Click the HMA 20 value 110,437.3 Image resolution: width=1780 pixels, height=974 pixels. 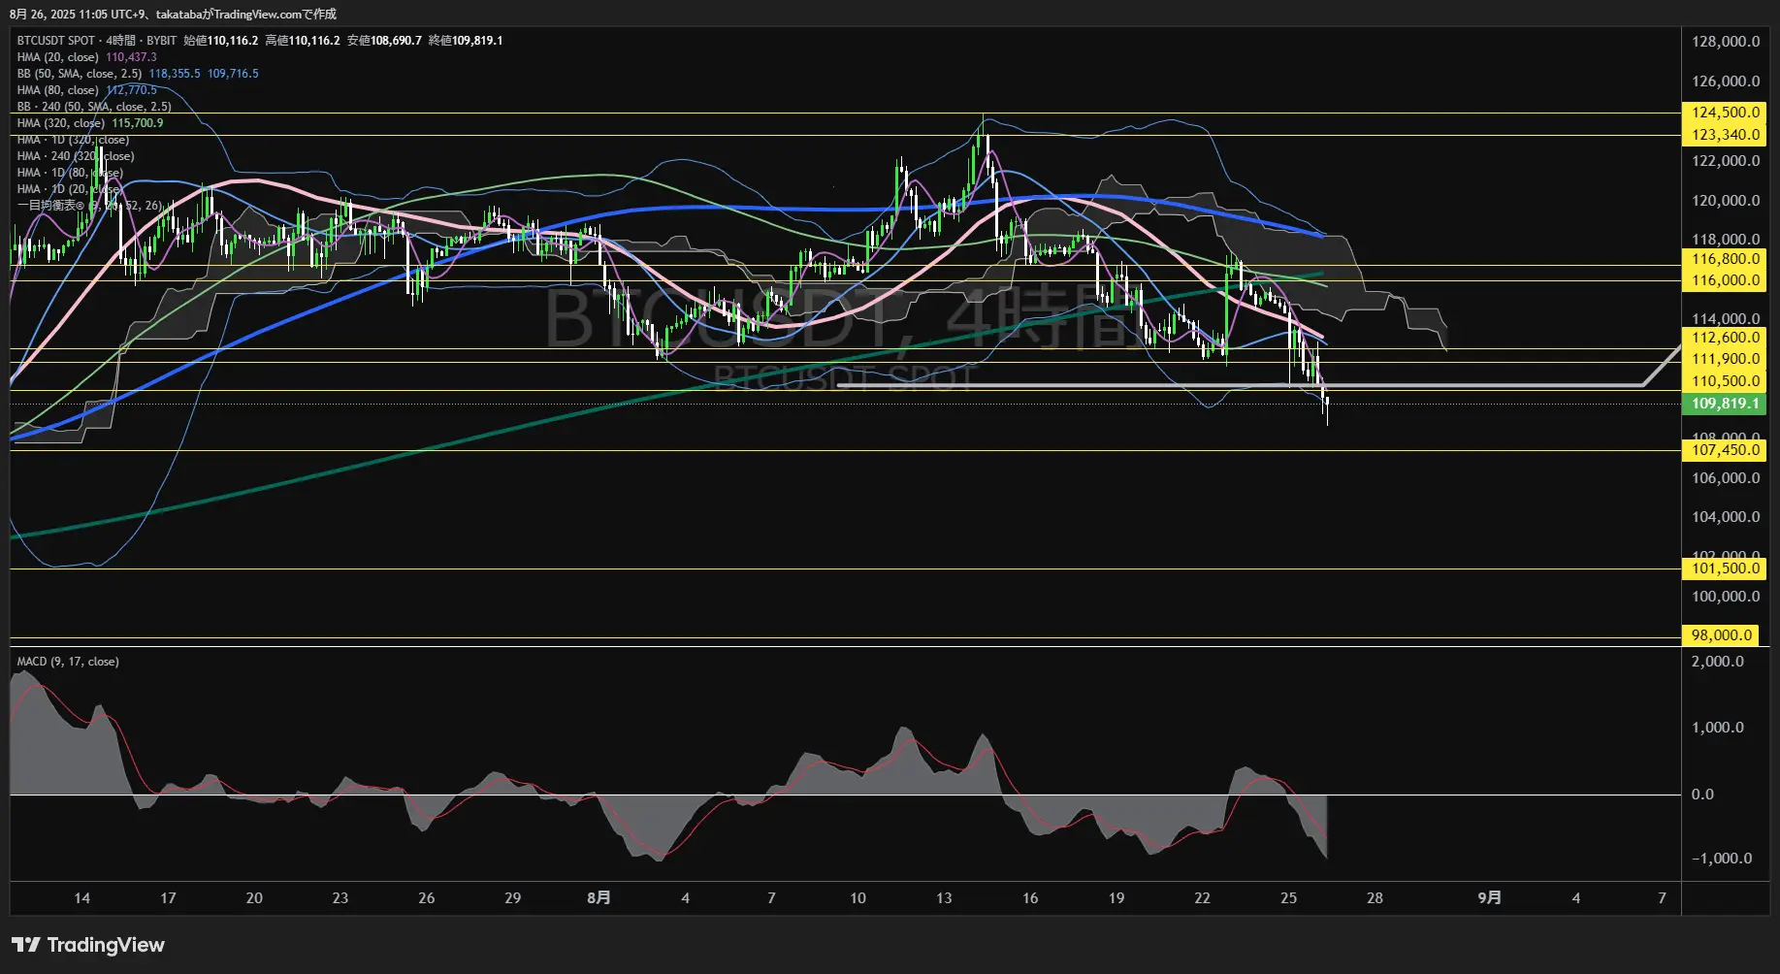pos(131,57)
